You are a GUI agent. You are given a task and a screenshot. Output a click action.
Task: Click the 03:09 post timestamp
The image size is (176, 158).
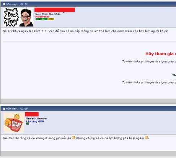pyautogui.click(x=24, y=109)
